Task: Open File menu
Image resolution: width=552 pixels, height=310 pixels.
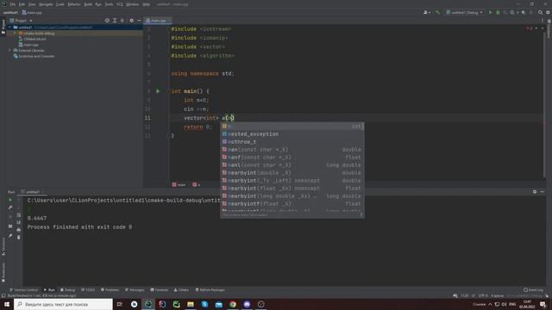Action: [13, 4]
